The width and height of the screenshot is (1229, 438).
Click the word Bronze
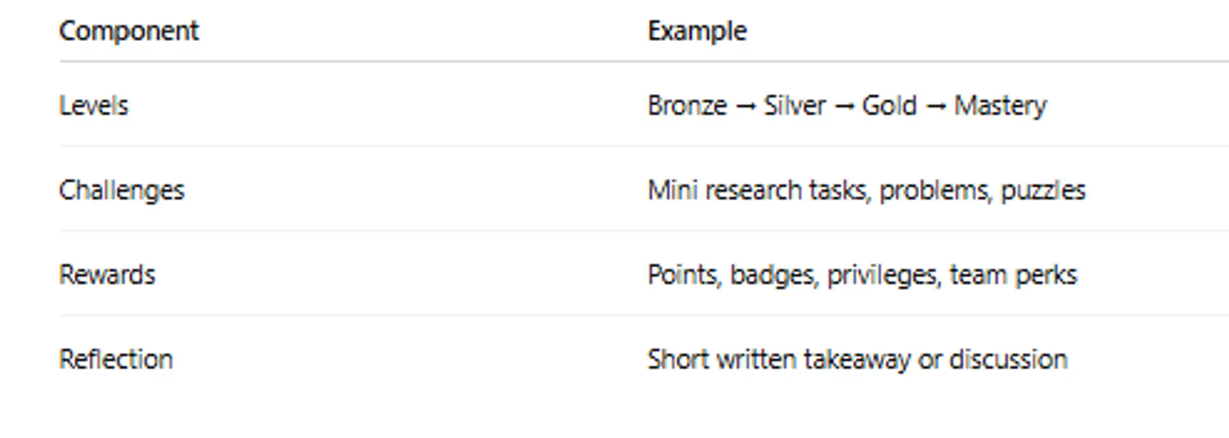pyautogui.click(x=687, y=106)
